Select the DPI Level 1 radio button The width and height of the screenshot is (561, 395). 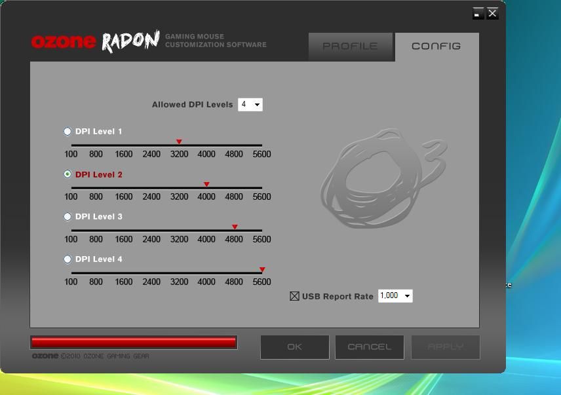(x=68, y=131)
